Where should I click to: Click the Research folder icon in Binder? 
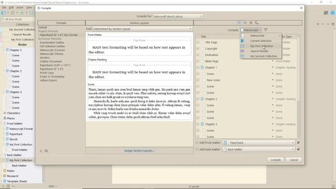pyautogui.click(x=5, y=176)
